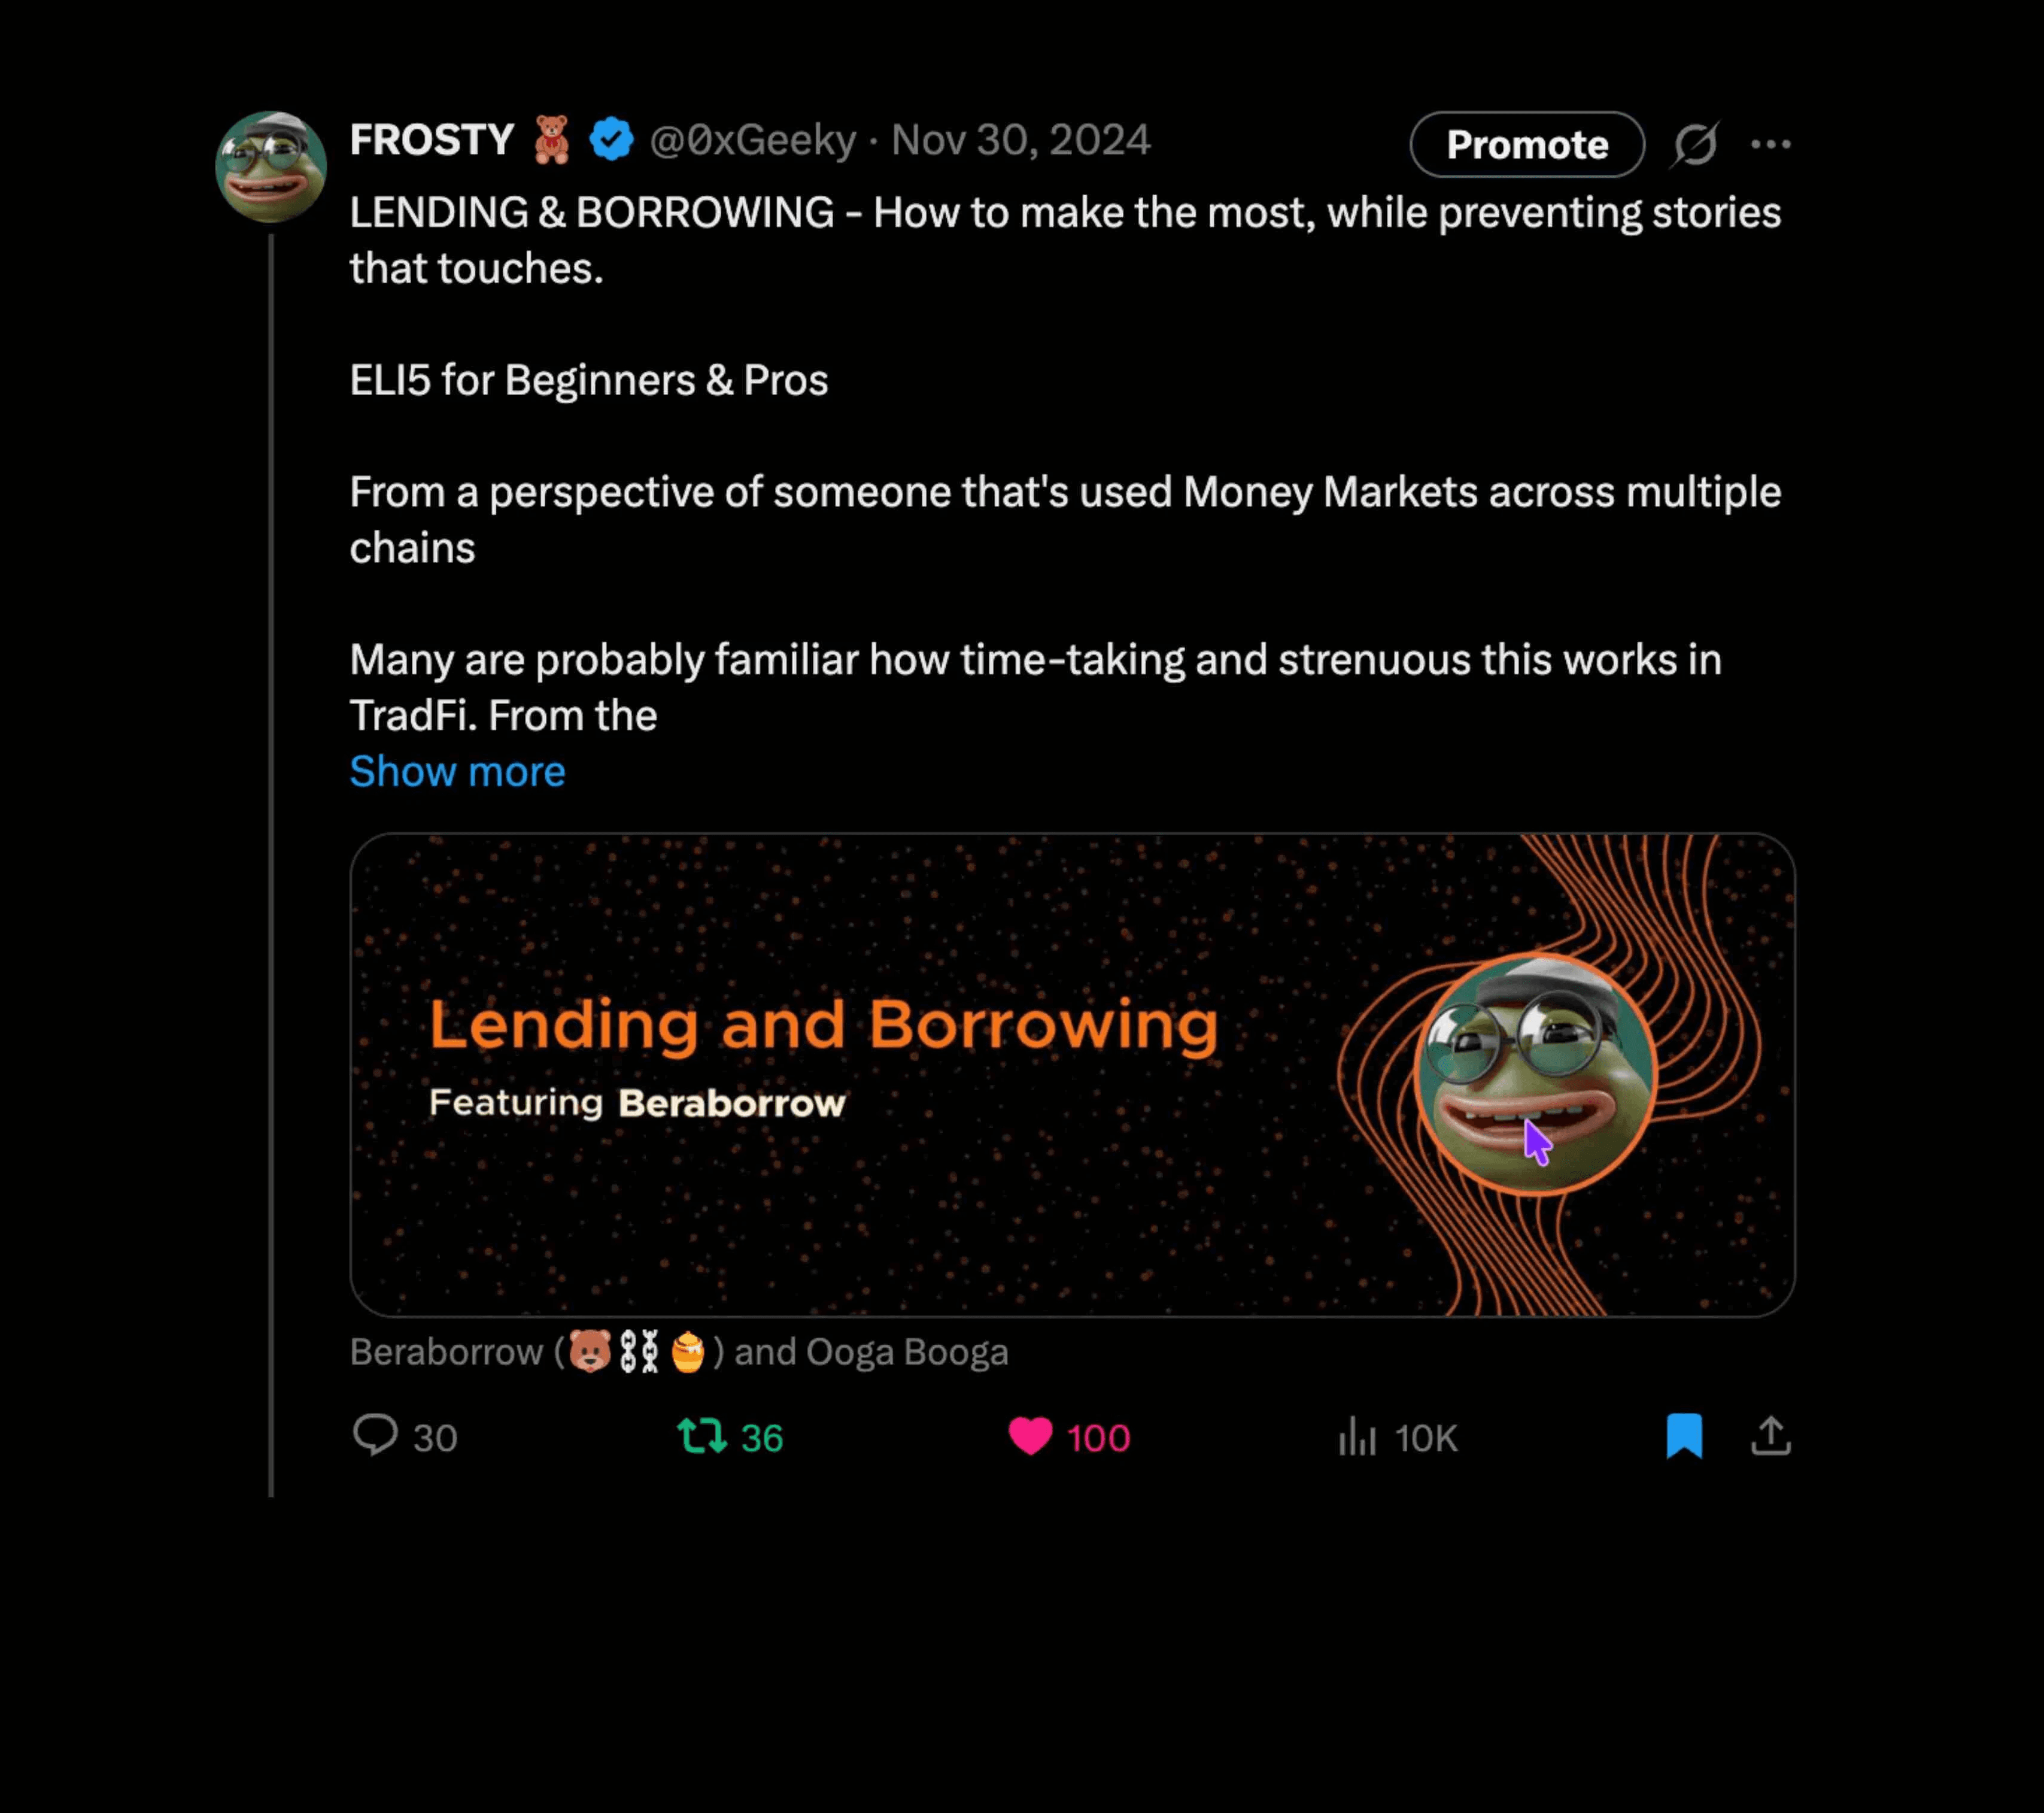2044x1813 pixels.
Task: Click the Beraborrow and Ooga Booga tagged caption
Action: coord(679,1352)
